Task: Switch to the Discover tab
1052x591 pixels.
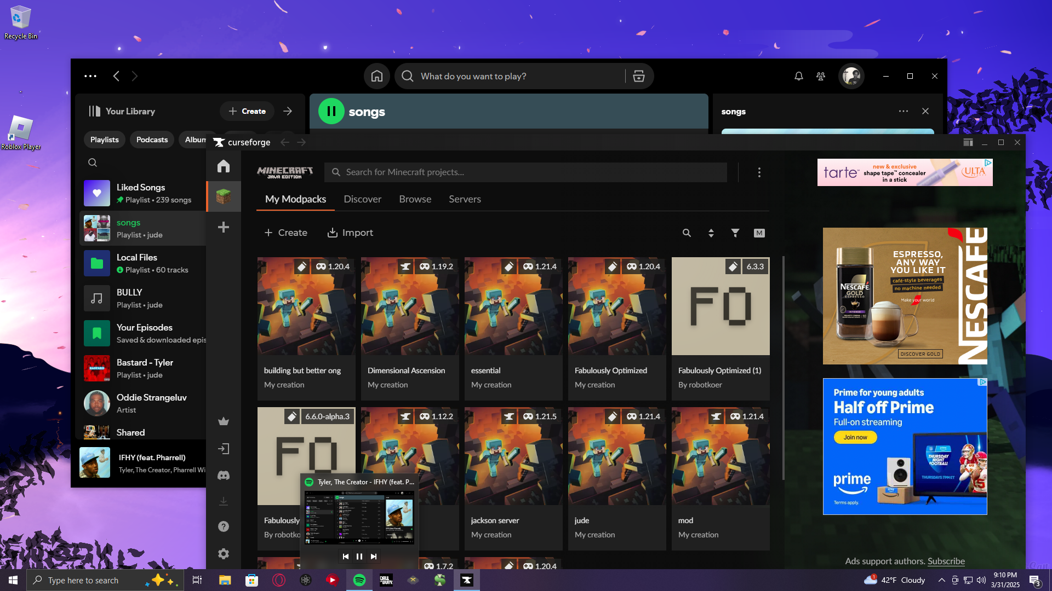Action: [362, 199]
